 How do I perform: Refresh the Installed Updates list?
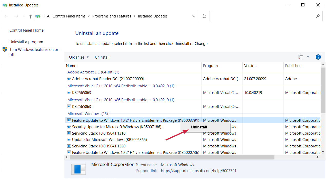204,16
